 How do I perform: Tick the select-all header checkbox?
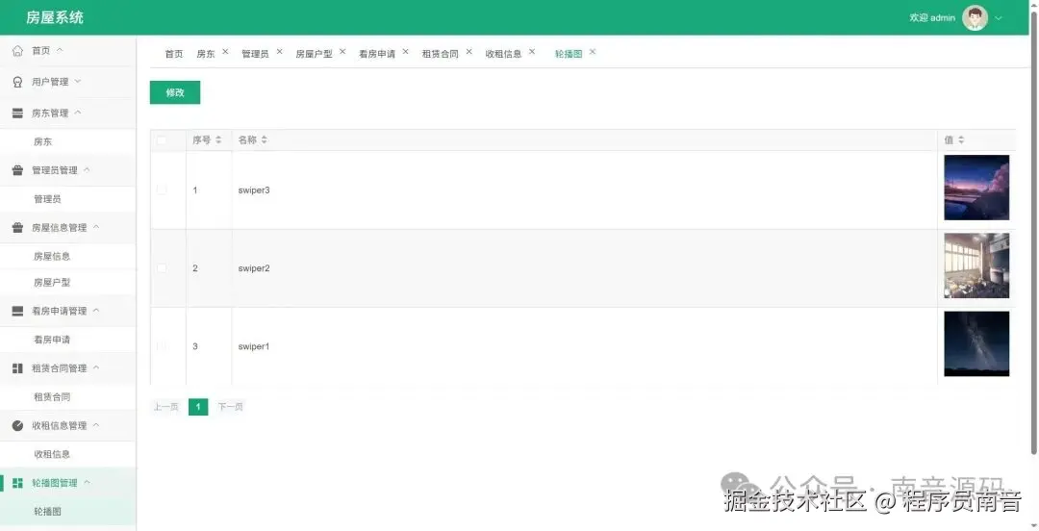pos(162,139)
